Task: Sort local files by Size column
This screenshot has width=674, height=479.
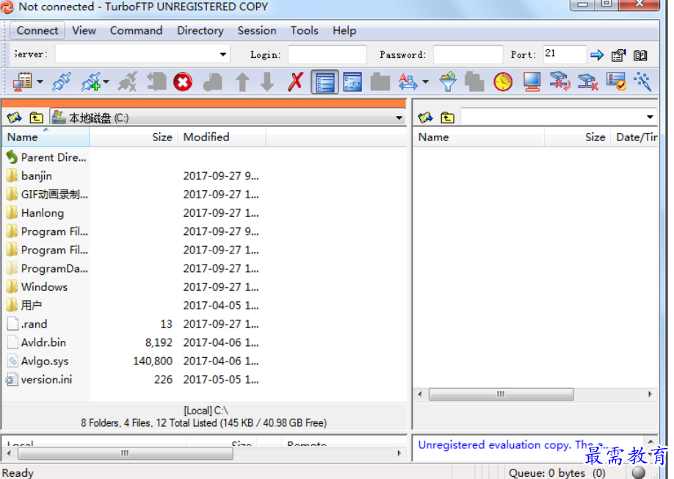Action: pyautogui.click(x=133, y=137)
